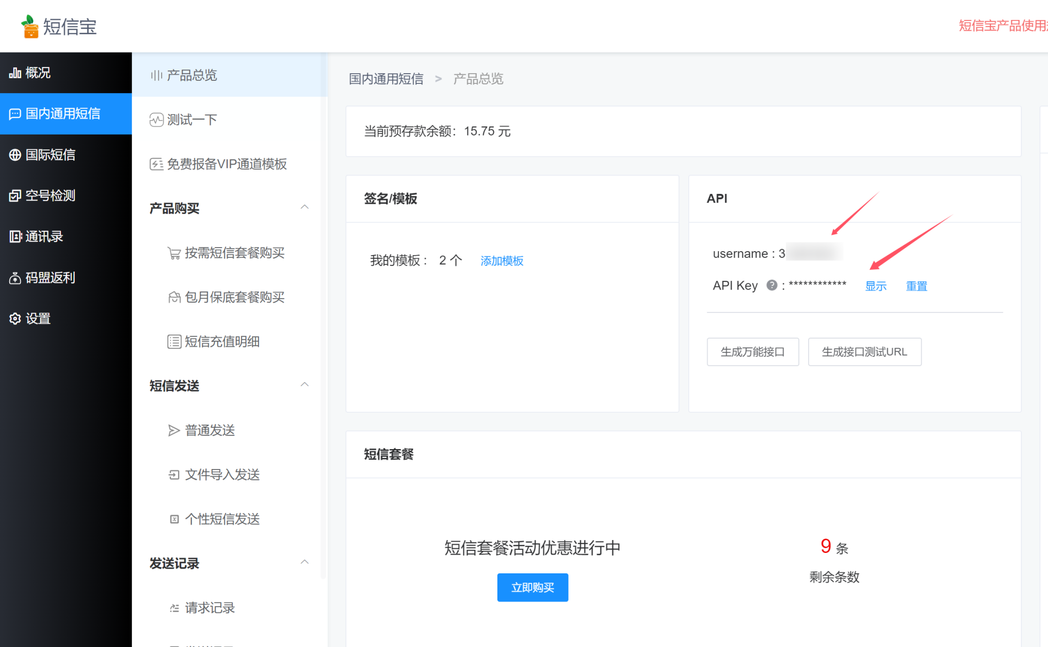Open 码盟返利 rebate icon
Viewport: 1048px width, 647px height.
coord(15,278)
